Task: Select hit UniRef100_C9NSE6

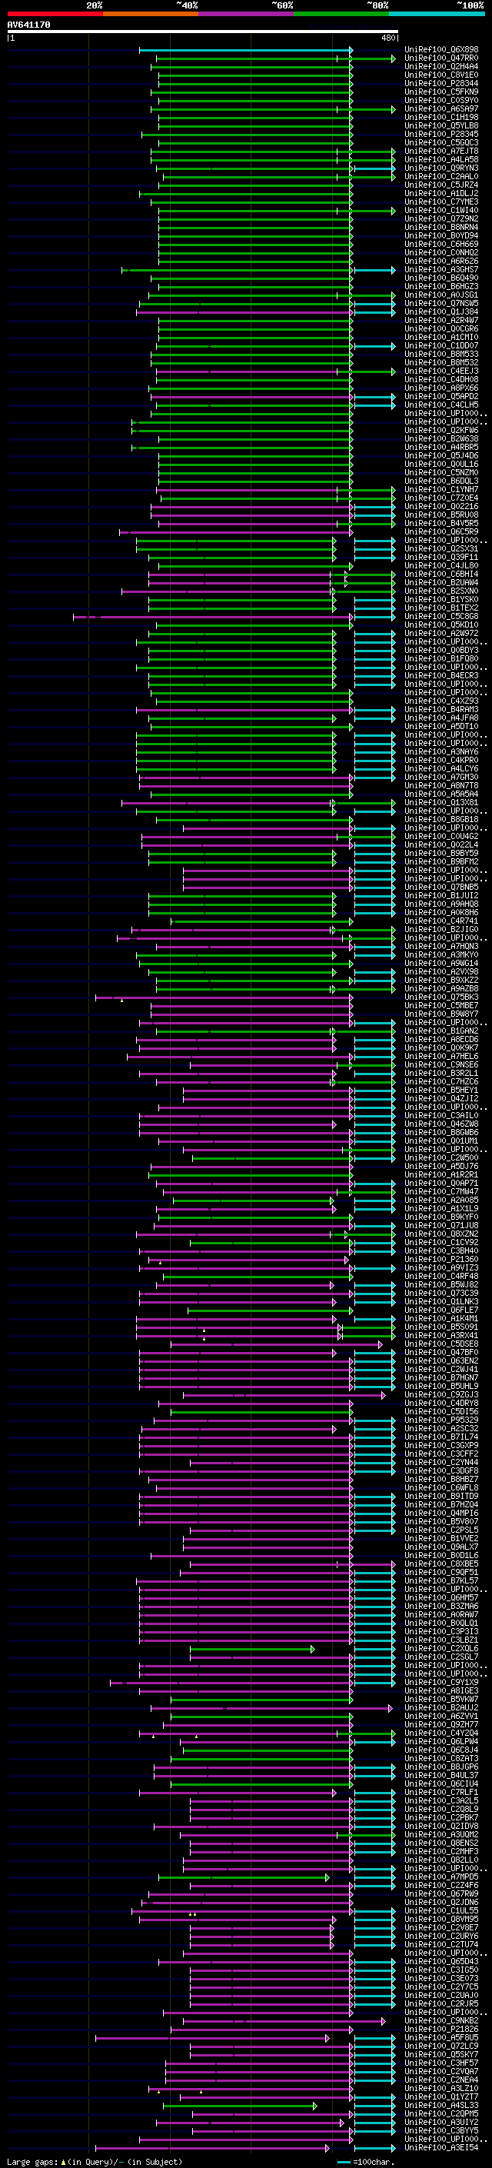Action: tap(441, 1064)
